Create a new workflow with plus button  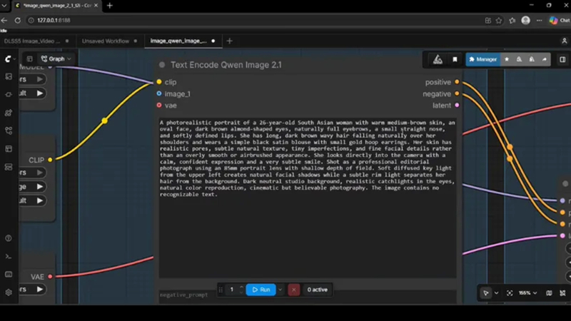(229, 41)
